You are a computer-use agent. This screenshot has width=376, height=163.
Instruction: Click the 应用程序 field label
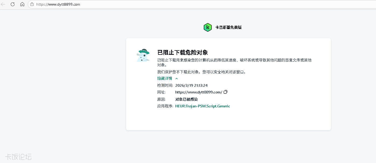[165, 106]
